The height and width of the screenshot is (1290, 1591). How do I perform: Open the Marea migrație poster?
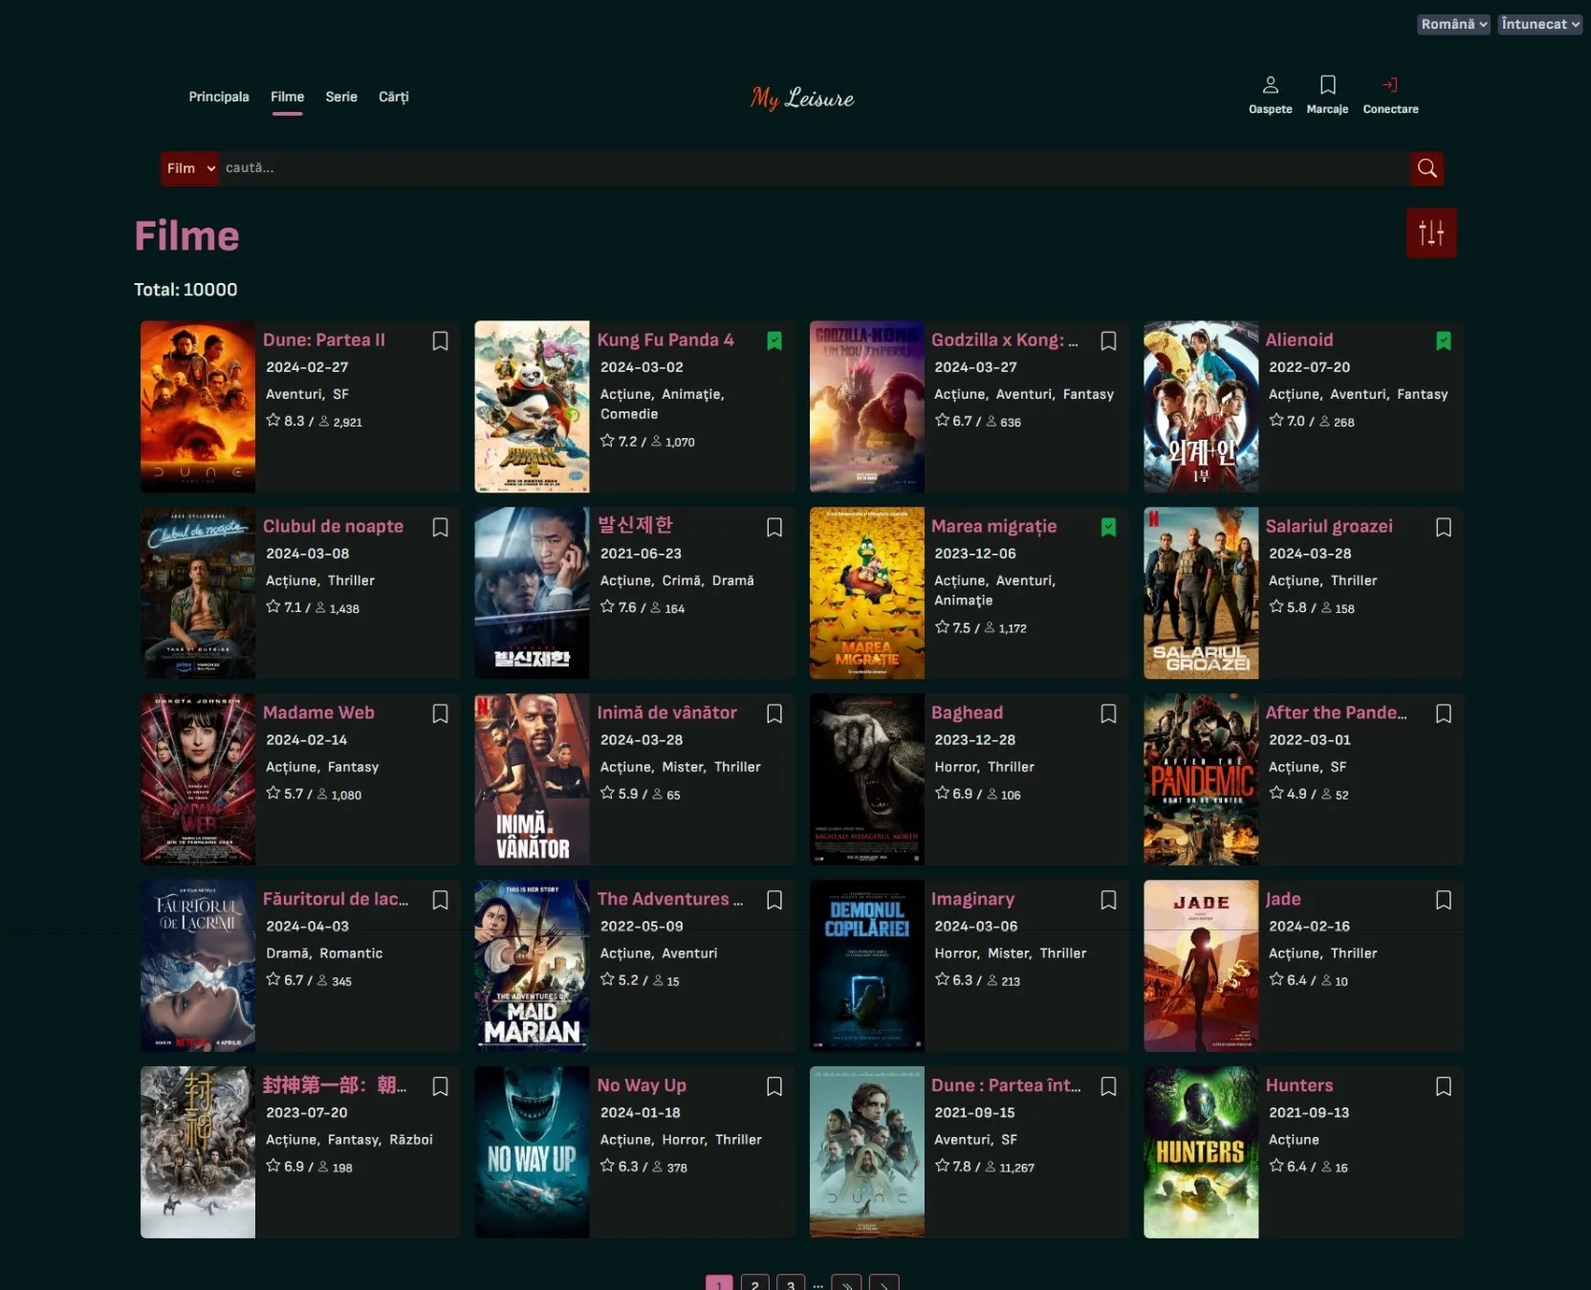867,593
